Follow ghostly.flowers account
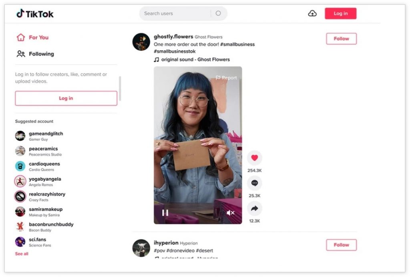 coord(341,39)
